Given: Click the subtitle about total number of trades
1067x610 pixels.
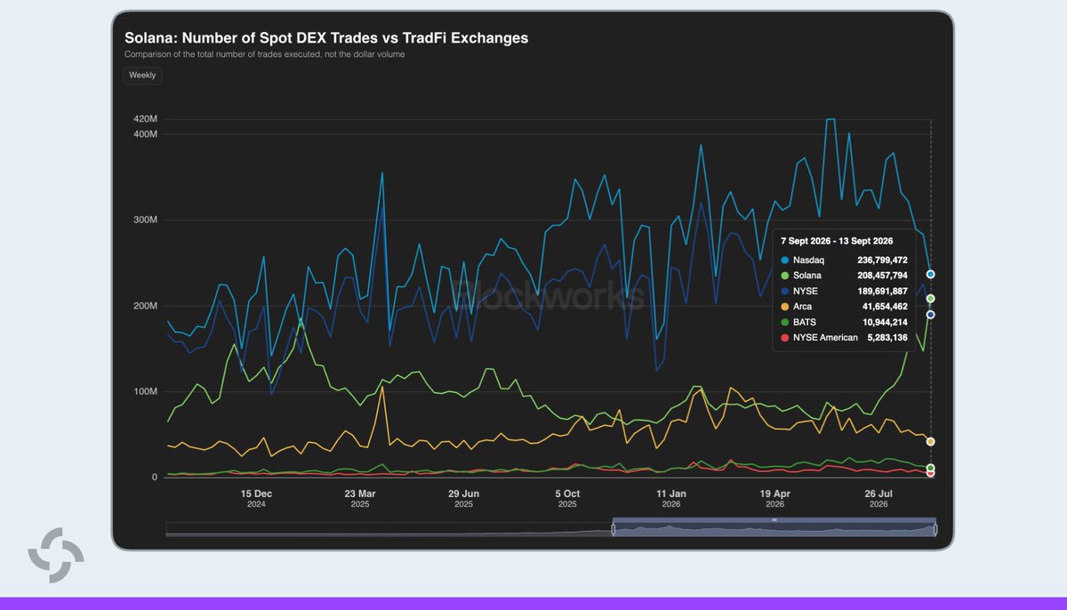Looking at the screenshot, I should (x=265, y=55).
